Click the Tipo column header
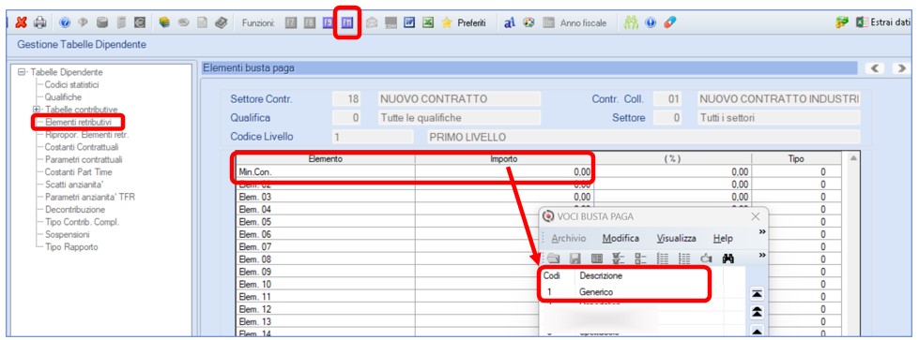This screenshot has height=340, width=919. (797, 159)
